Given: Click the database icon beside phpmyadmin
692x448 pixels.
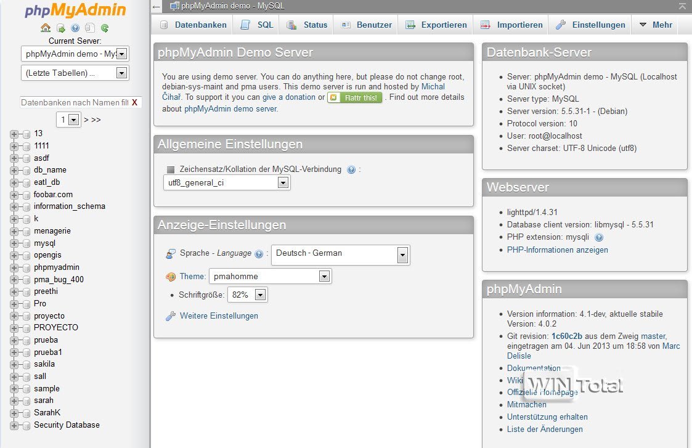Looking at the screenshot, I should 26,268.
